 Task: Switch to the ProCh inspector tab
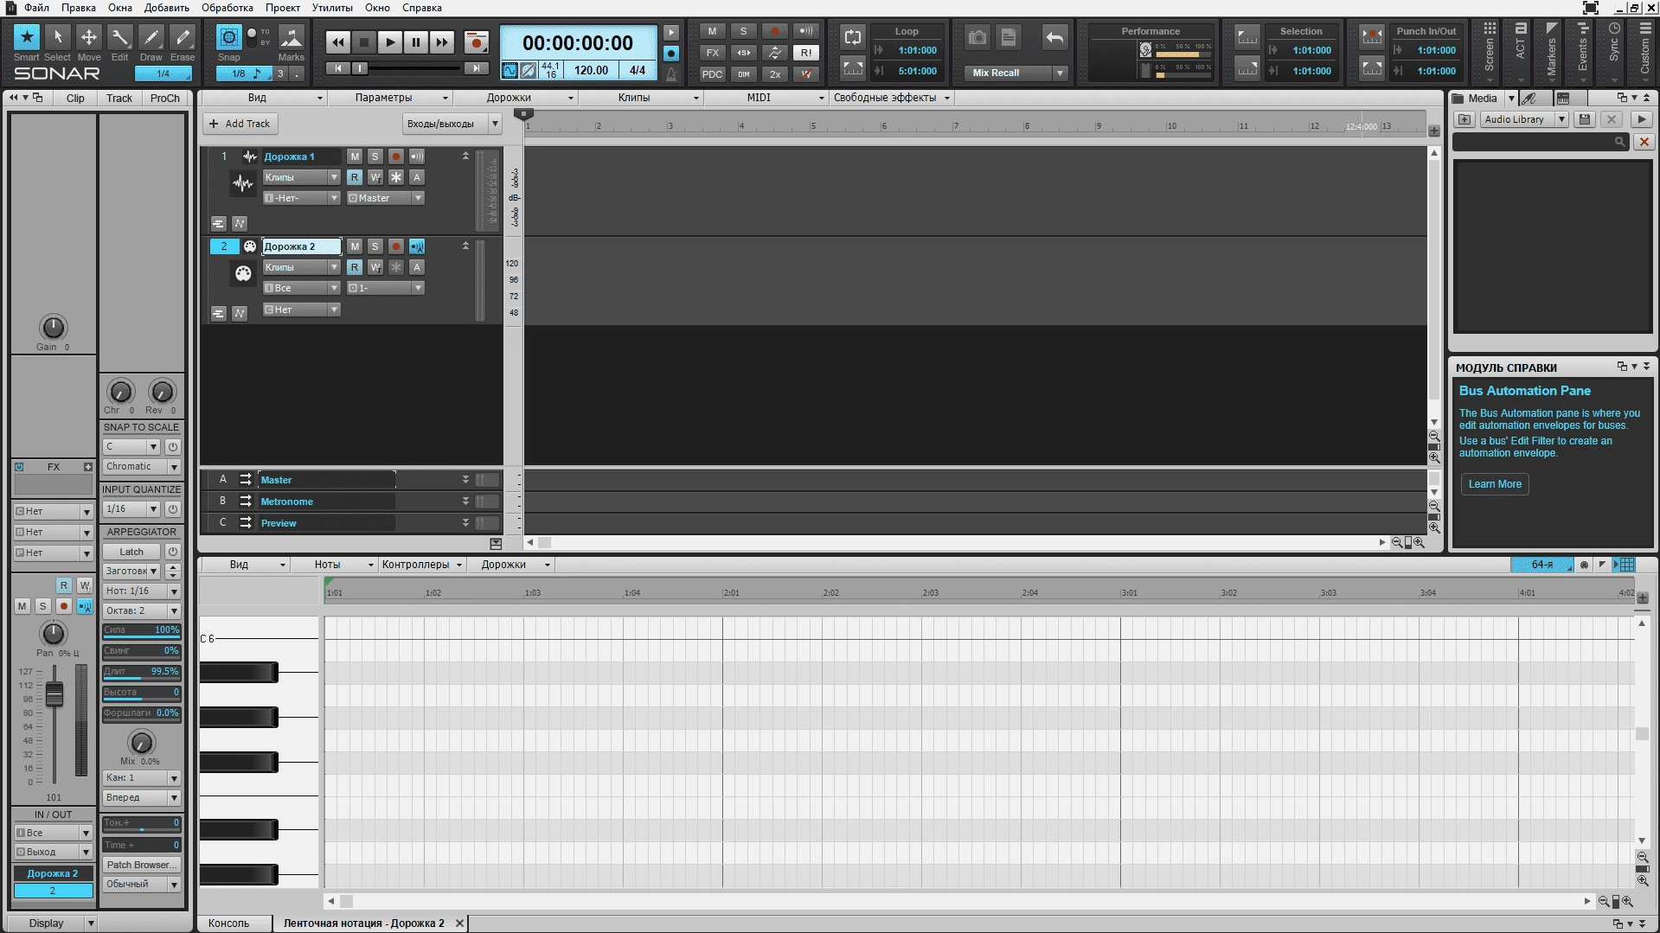click(164, 98)
